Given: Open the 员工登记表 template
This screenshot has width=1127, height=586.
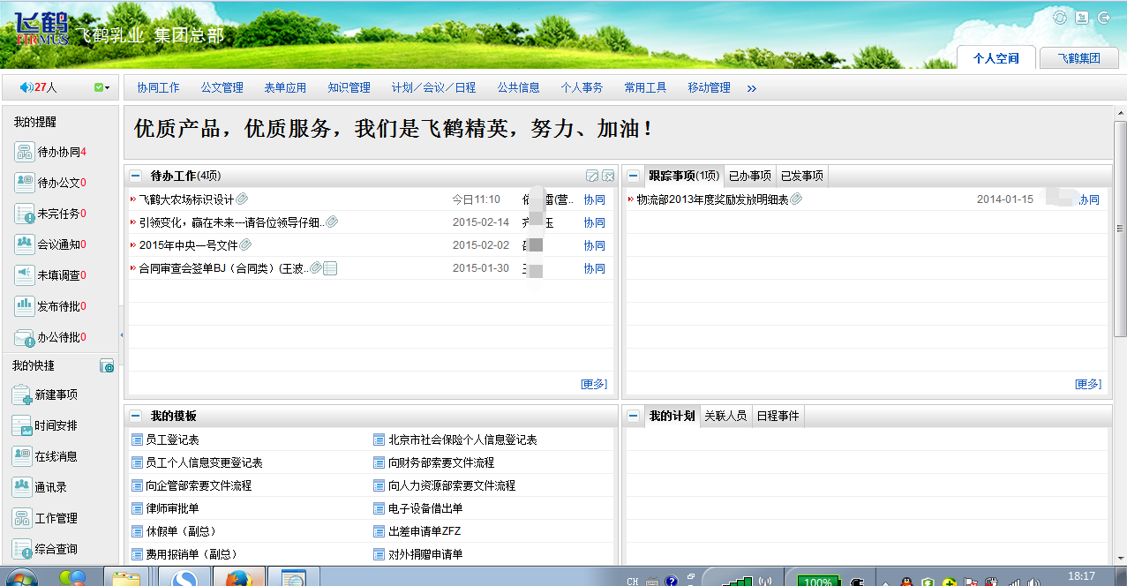Looking at the screenshot, I should click(172, 439).
